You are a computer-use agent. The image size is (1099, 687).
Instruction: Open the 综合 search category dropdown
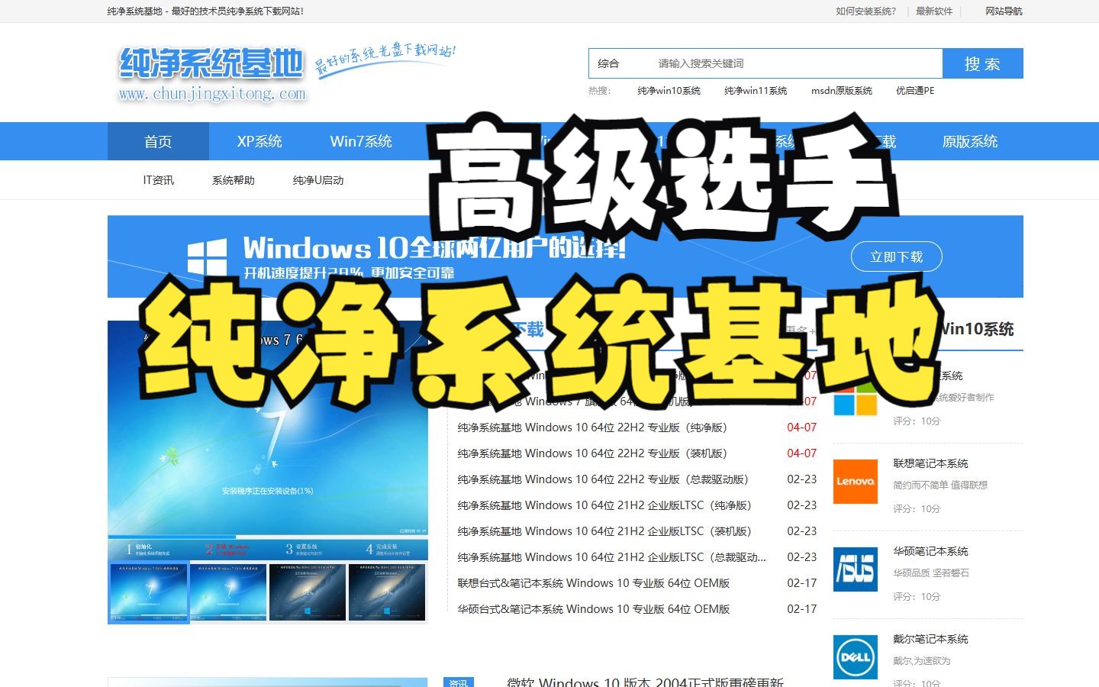(x=608, y=63)
